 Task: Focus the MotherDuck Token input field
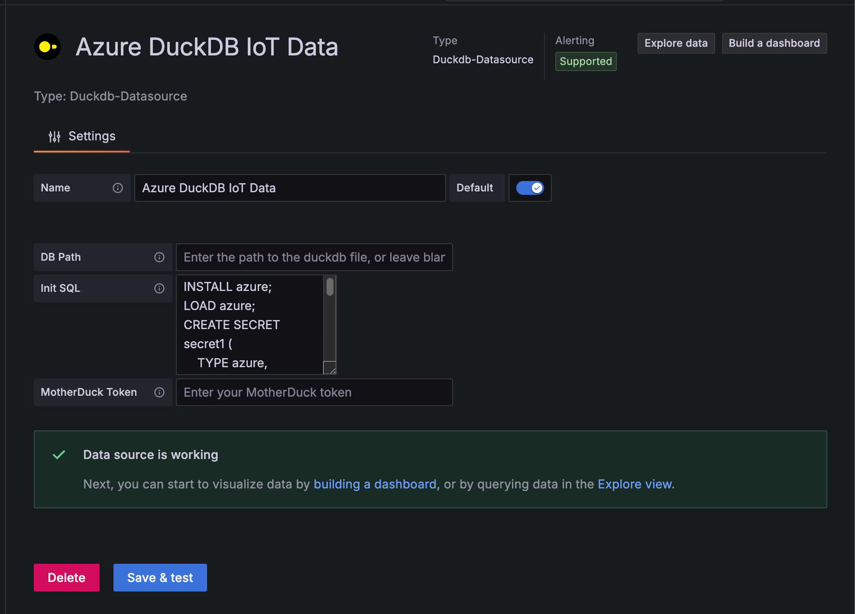(x=314, y=392)
